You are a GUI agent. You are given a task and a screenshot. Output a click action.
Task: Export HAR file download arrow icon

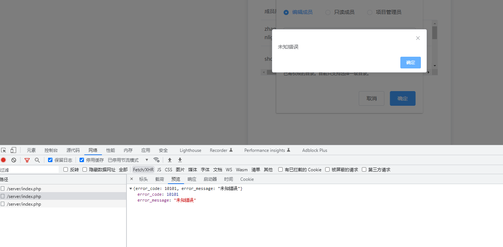coord(180,160)
